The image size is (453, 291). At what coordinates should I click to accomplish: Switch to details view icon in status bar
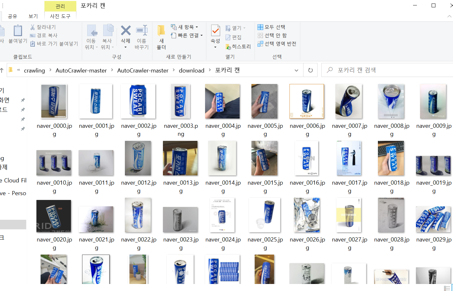coord(447,288)
